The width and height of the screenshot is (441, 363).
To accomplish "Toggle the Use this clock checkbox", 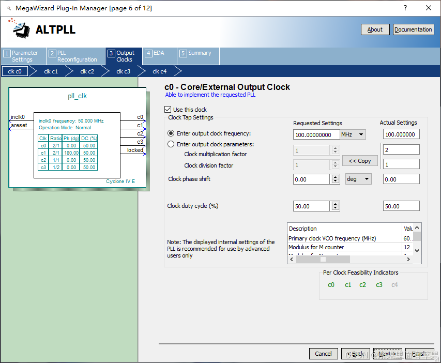I will [x=168, y=109].
